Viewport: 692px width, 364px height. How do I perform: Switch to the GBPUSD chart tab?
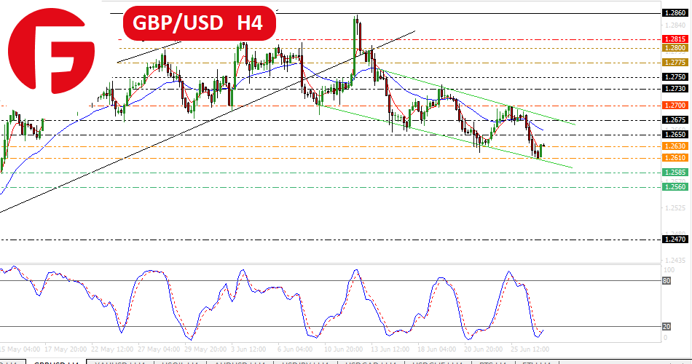point(56,361)
